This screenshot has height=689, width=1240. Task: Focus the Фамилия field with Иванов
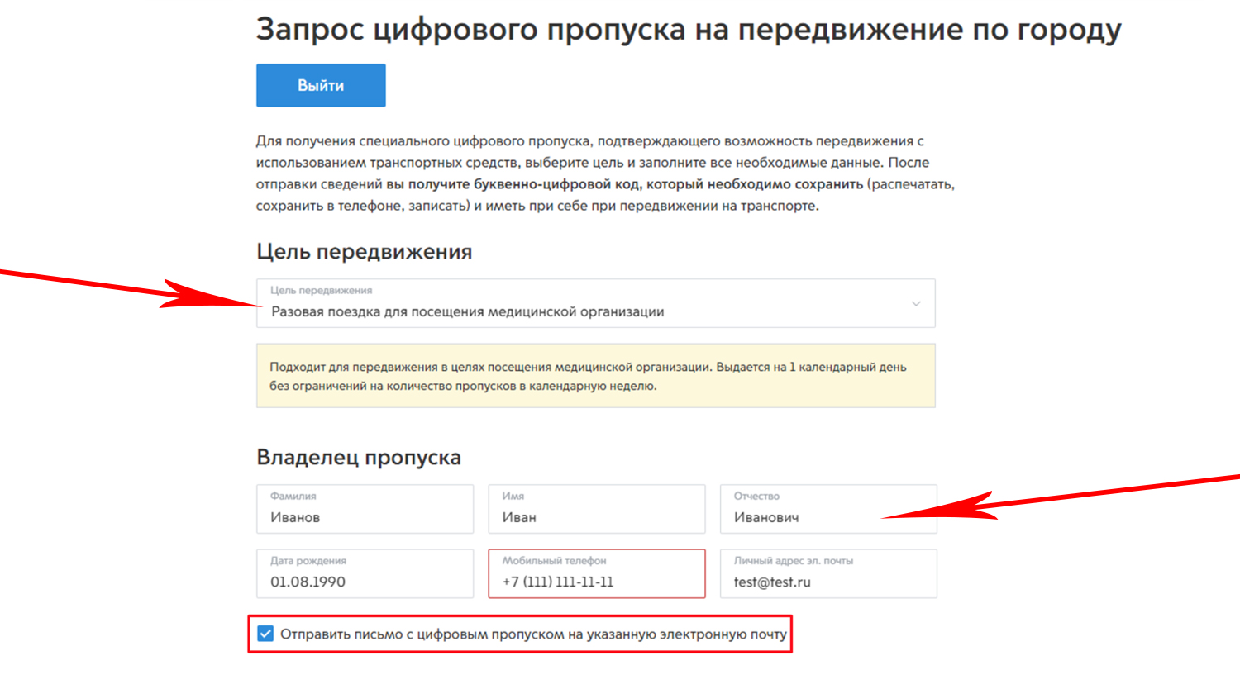(x=365, y=509)
